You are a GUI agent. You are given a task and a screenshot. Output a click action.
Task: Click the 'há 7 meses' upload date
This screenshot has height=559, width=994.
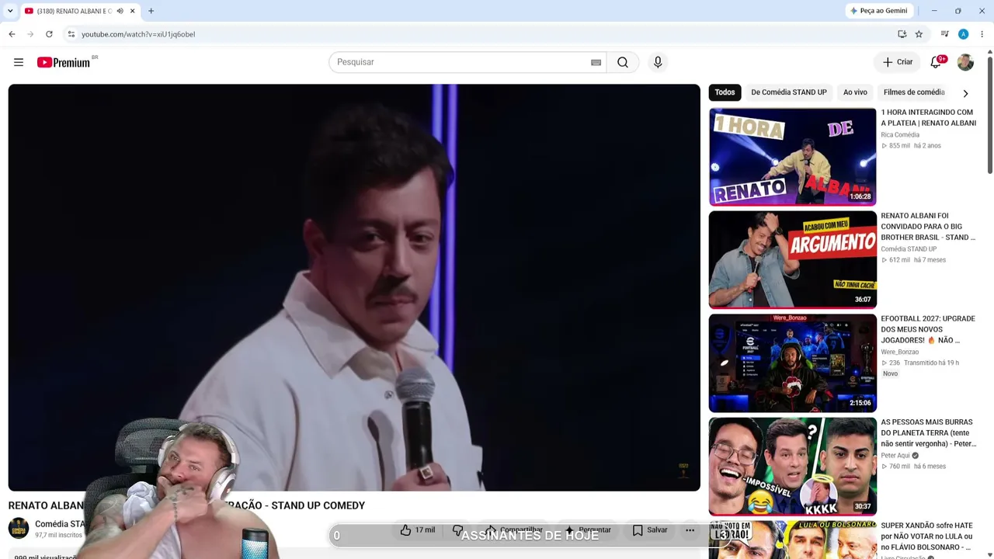point(930,260)
